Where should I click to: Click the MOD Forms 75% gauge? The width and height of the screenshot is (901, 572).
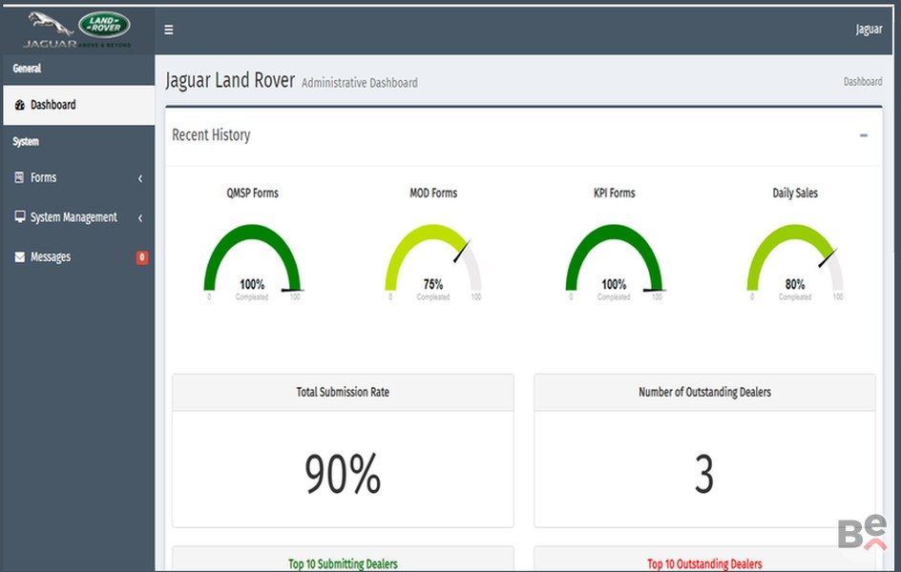coord(433,259)
